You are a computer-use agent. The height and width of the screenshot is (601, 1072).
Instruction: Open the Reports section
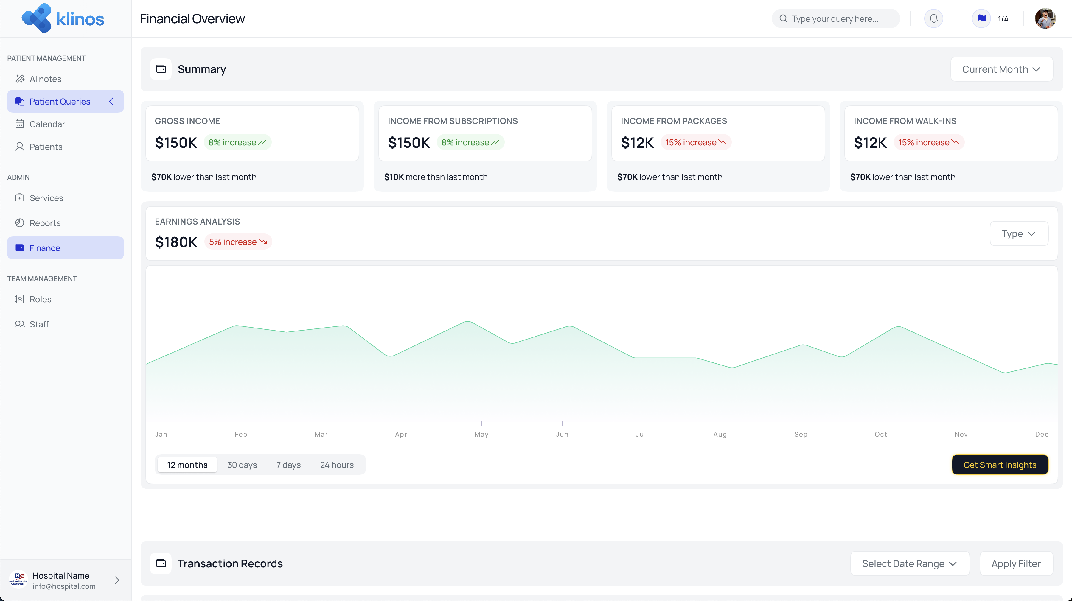tap(45, 223)
